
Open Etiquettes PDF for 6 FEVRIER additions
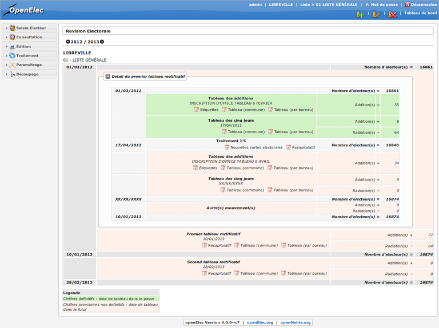pyautogui.click(x=206, y=110)
